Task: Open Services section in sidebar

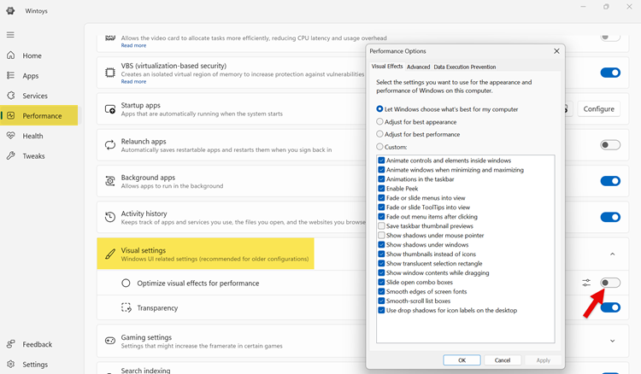Action: 35,96
